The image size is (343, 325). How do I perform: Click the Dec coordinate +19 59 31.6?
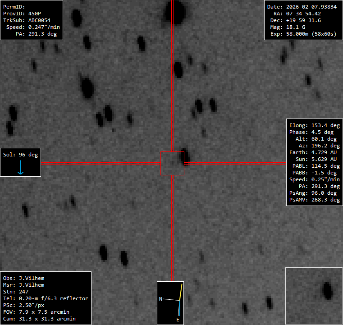pyautogui.click(x=303, y=20)
